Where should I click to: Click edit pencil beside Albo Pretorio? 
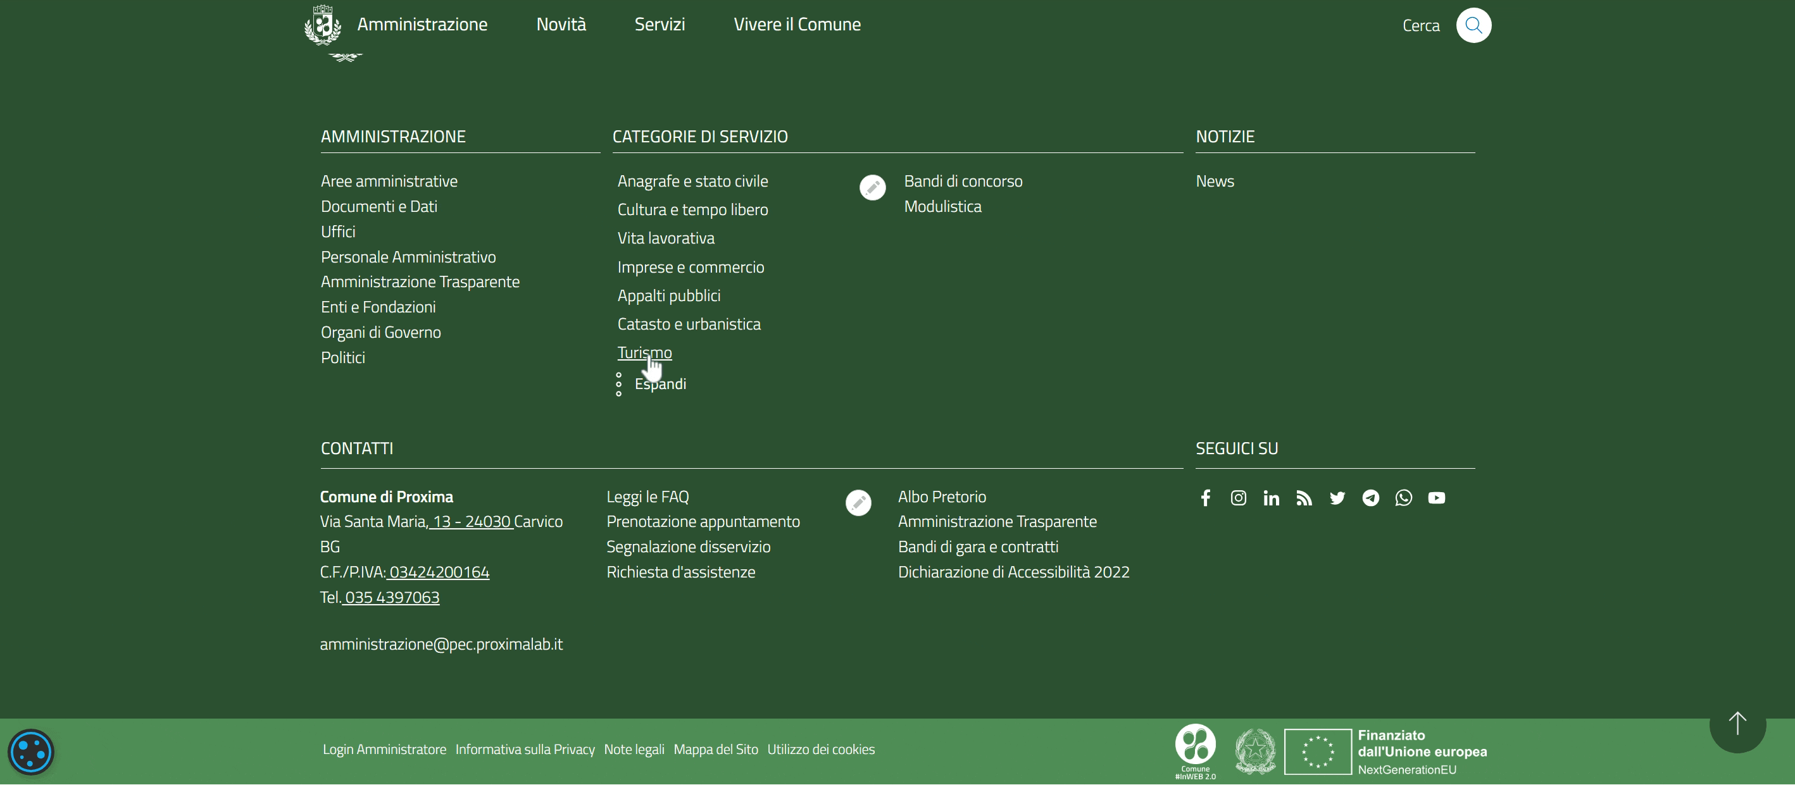click(x=858, y=503)
